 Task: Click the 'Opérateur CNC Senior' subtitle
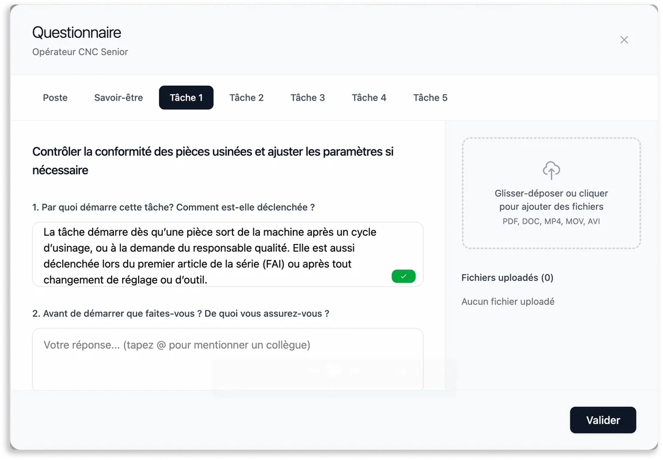(80, 52)
